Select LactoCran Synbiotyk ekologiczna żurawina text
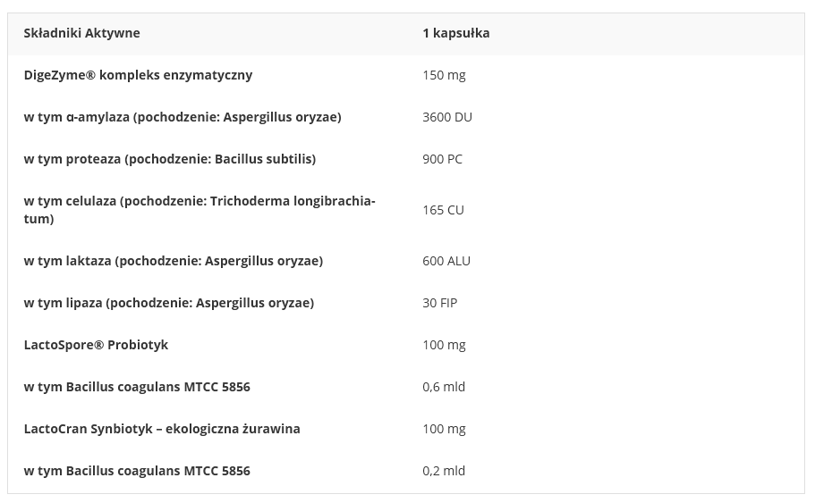The height and width of the screenshot is (503, 815). (x=162, y=429)
